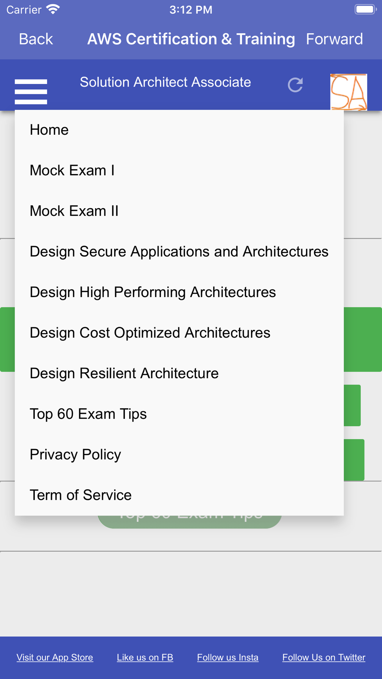
Task: Click the refresh icon in header
Action: (295, 85)
